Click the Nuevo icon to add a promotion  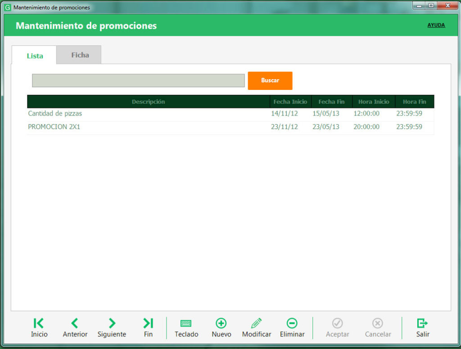221,323
